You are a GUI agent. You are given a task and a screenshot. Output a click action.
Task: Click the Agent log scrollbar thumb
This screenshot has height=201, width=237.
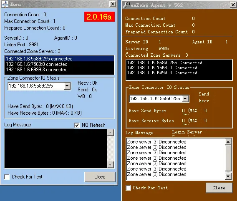click(228, 158)
